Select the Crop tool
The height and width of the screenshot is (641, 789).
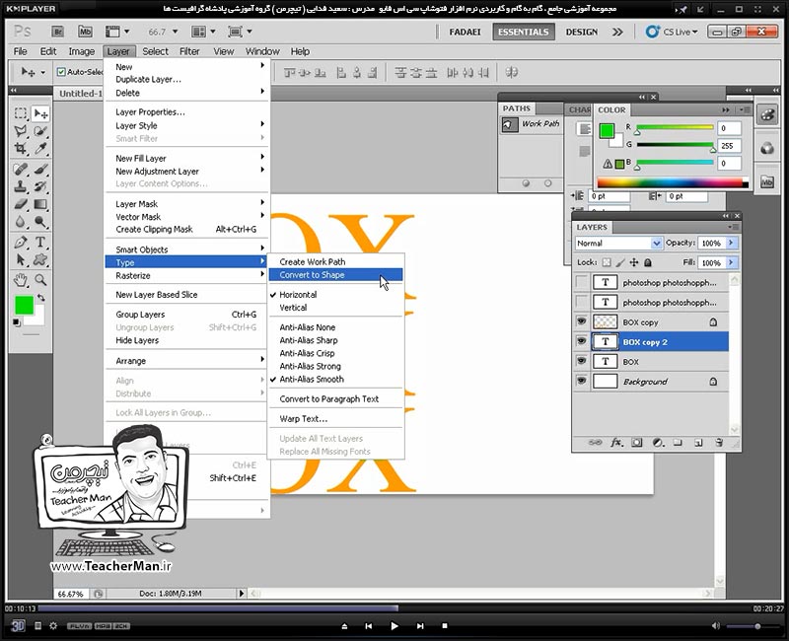(x=20, y=149)
